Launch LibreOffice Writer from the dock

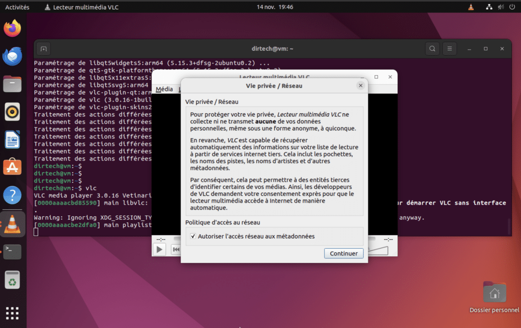[12, 140]
